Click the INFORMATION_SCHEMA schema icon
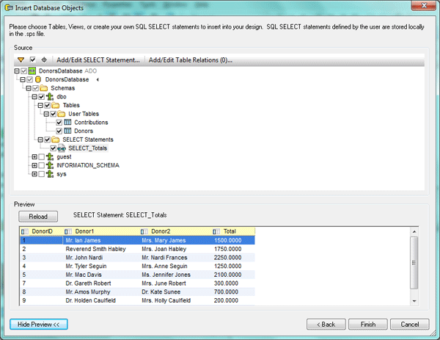440x340 pixels. 50,165
